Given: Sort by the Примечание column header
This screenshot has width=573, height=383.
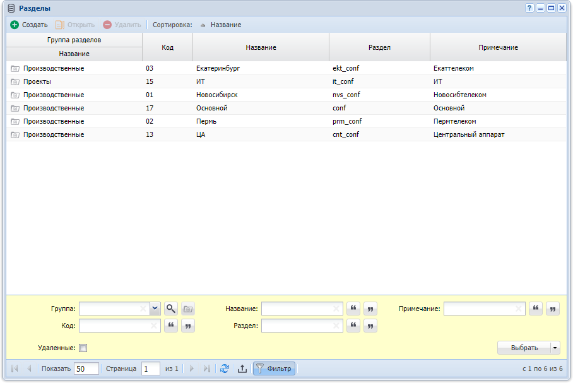Looking at the screenshot, I should 498,47.
